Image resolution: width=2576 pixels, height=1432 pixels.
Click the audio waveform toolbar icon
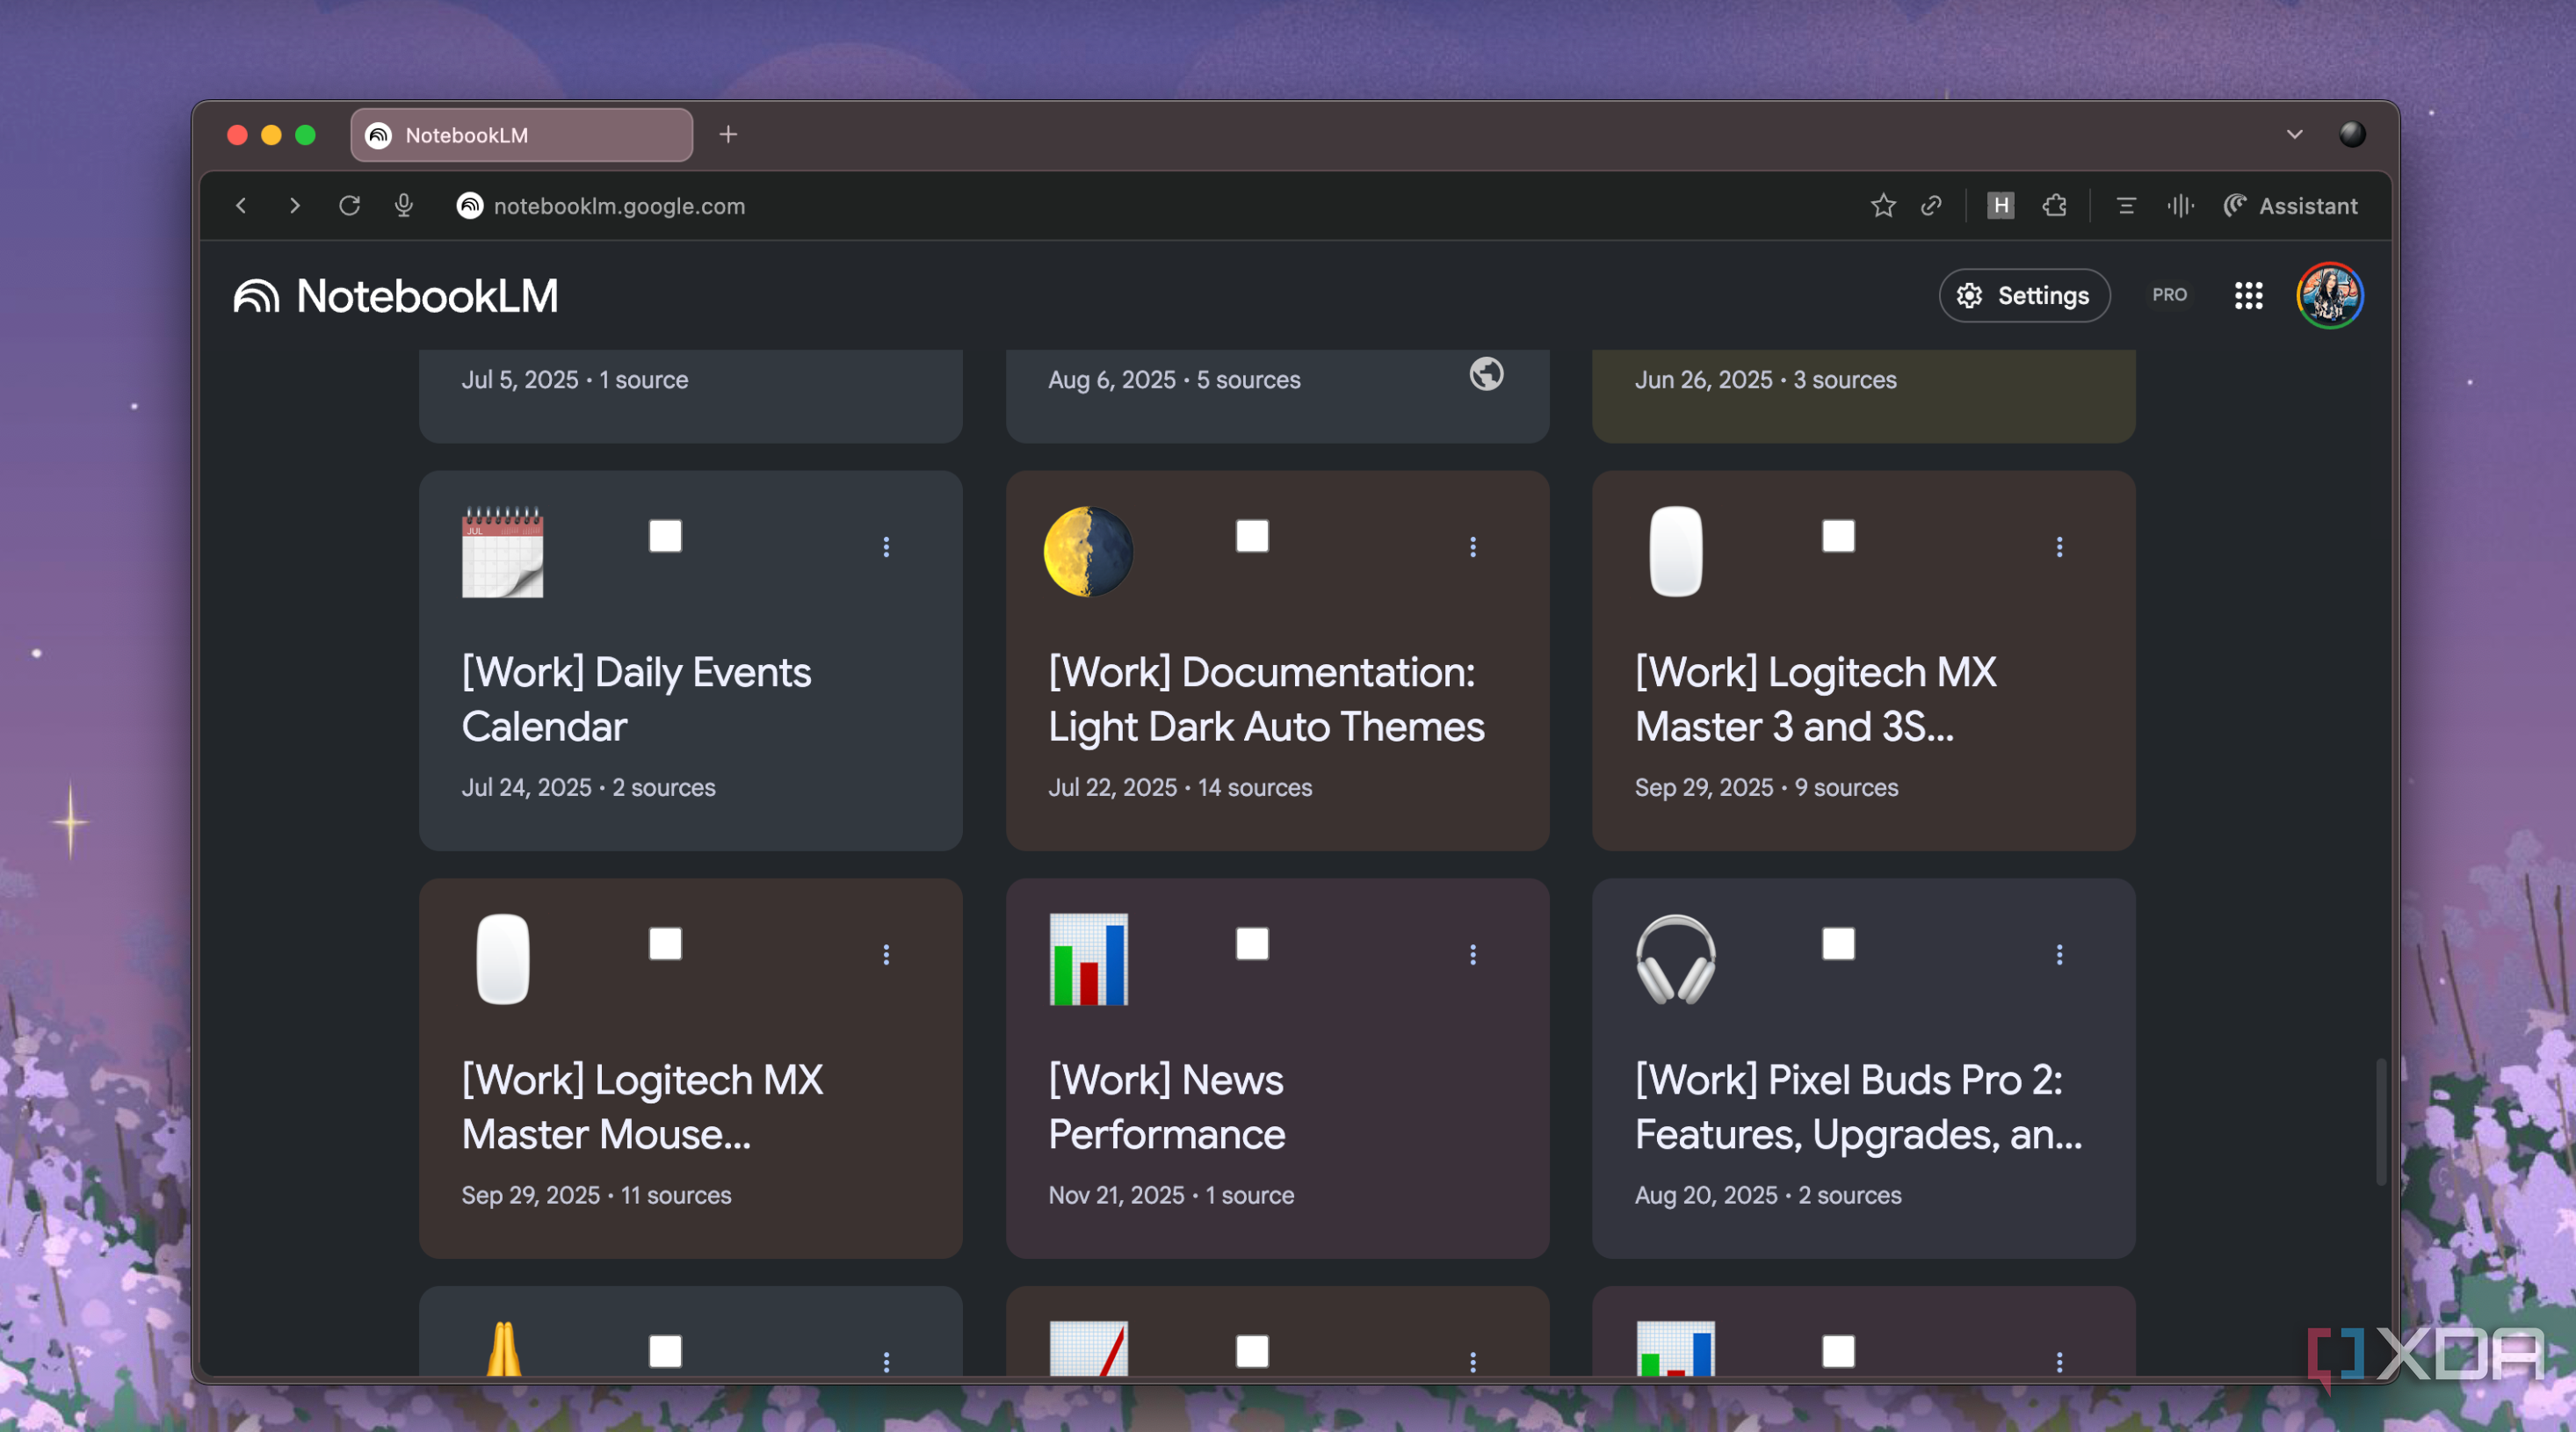point(2180,206)
